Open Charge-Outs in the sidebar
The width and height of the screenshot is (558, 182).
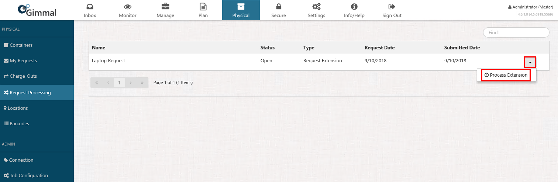click(23, 76)
